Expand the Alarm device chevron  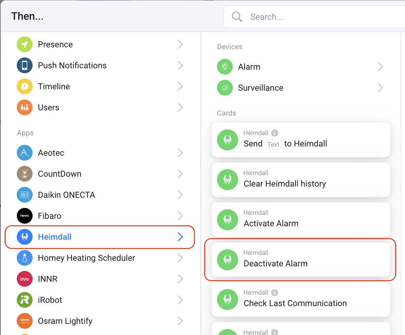(380, 67)
